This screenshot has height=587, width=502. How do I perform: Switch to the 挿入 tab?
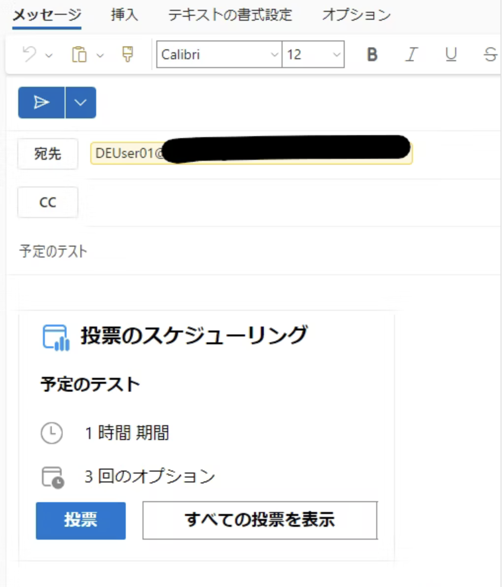click(x=124, y=15)
